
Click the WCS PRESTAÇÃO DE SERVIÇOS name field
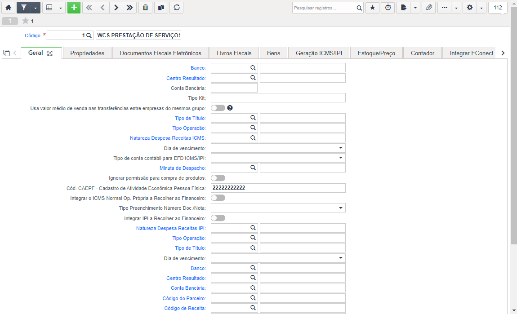[138, 35]
